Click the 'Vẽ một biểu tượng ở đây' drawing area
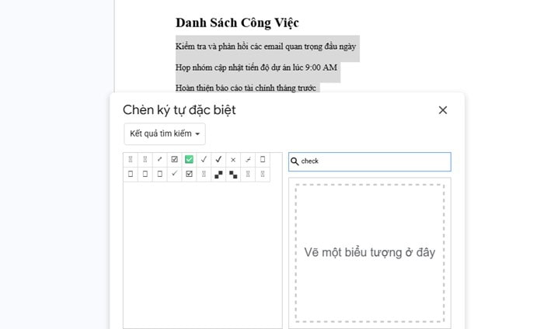Image resolution: width=544 pixels, height=329 pixels. pos(369,252)
